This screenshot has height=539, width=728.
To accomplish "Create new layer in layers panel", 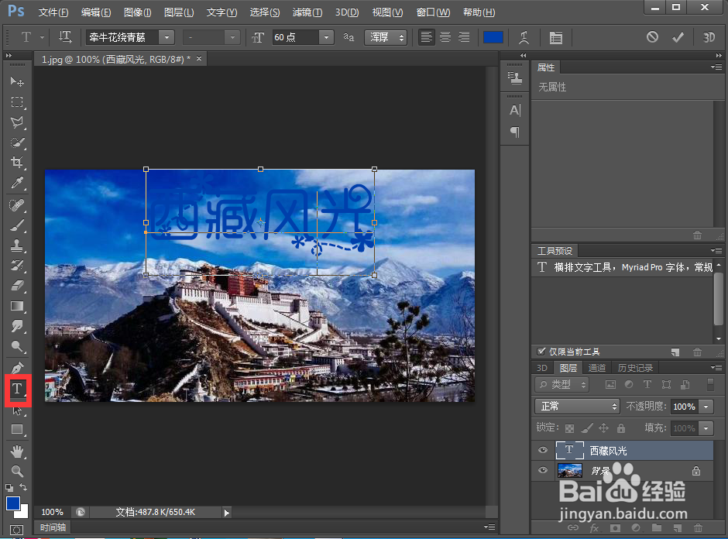I will click(678, 528).
